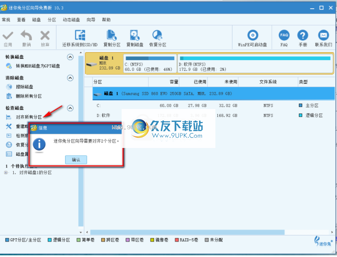Image resolution: width=337 pixels, height=257 pixels.
Task: Click the GPT/Primary partition legend swatch
Action: pyautogui.click(x=7, y=240)
